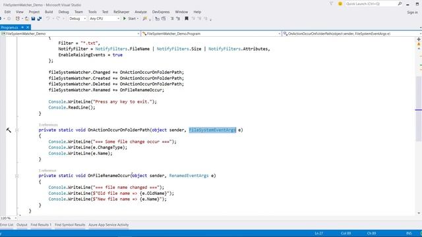Click the Quick Launch search magnifier icon

click(x=400, y=4)
